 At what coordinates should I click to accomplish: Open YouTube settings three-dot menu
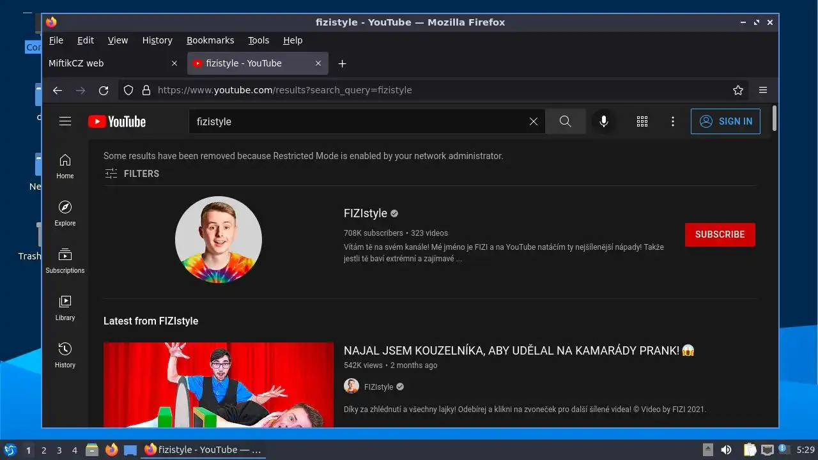coord(673,121)
